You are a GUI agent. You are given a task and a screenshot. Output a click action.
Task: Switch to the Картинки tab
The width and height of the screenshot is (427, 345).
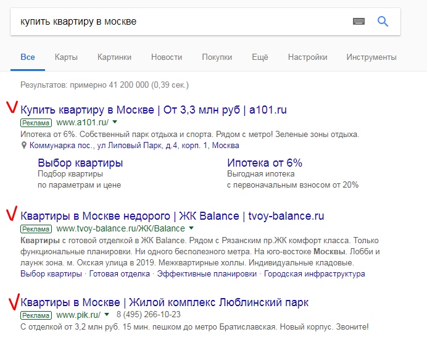[x=114, y=57]
